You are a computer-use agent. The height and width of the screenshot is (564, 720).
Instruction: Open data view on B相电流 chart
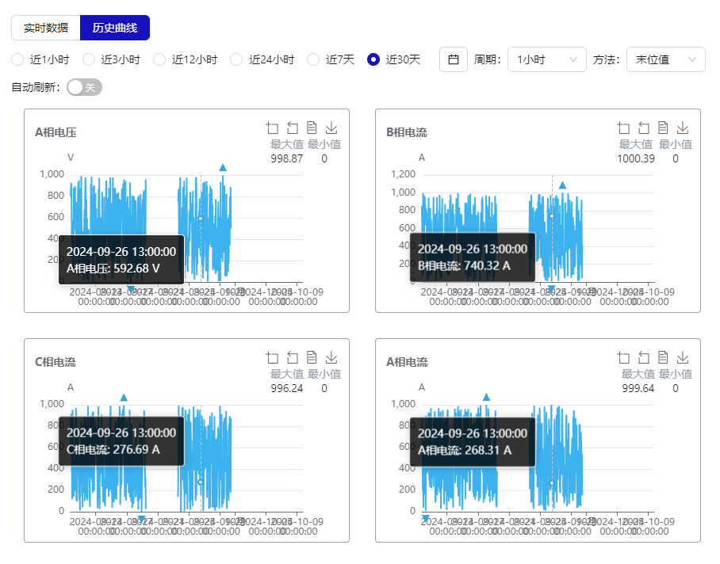pyautogui.click(x=664, y=128)
